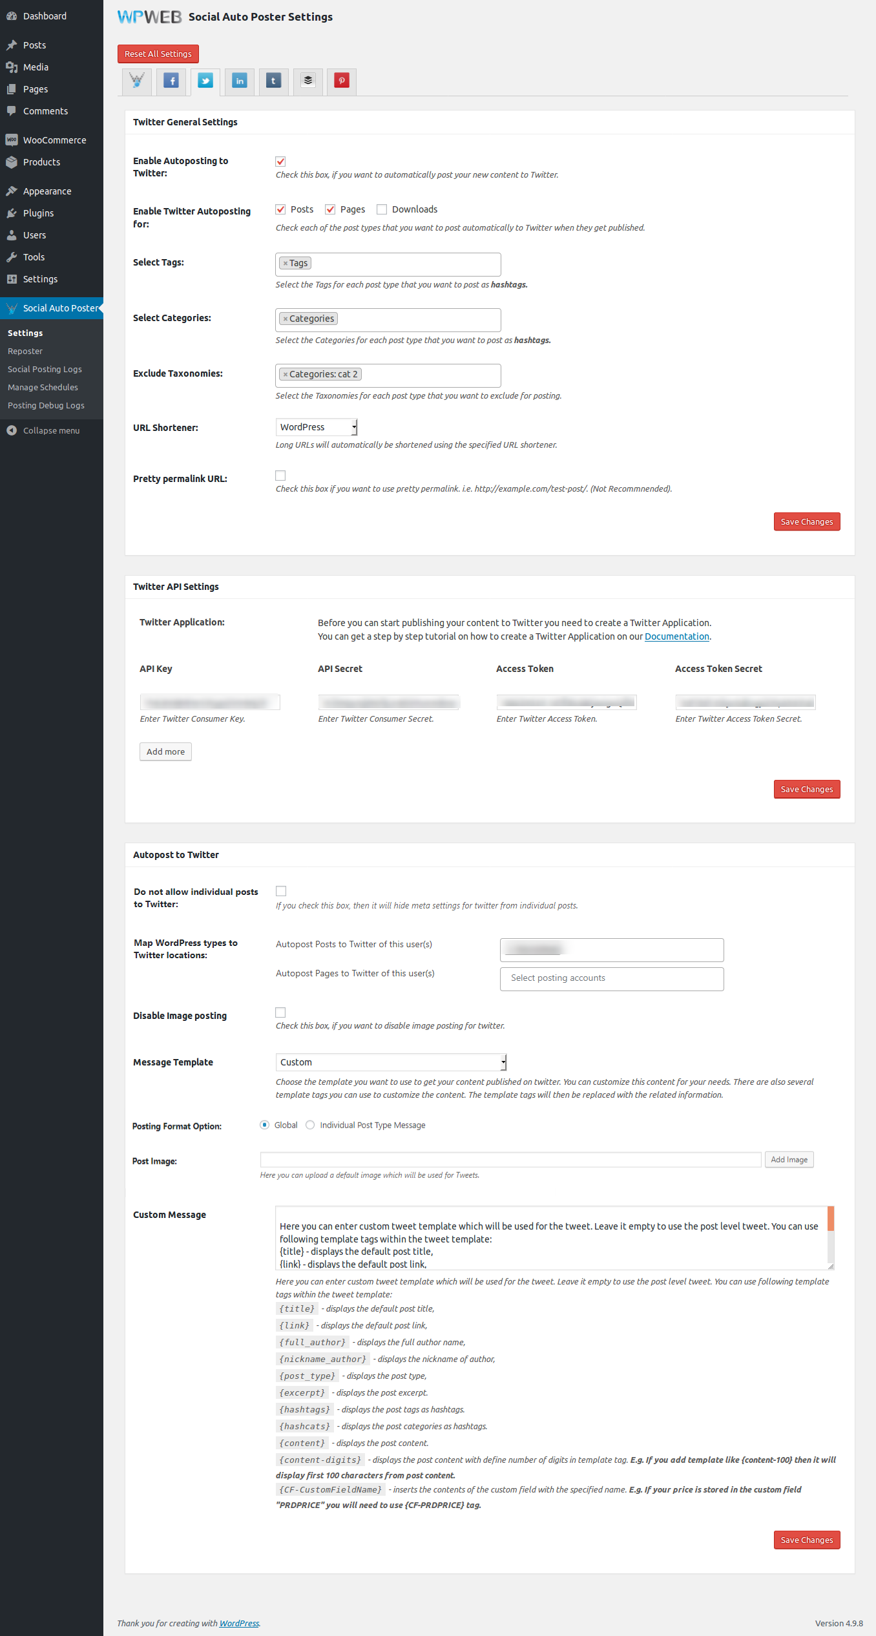Open the Pinterest settings tab icon
Image resolution: width=876 pixels, height=1636 pixels.
(342, 81)
